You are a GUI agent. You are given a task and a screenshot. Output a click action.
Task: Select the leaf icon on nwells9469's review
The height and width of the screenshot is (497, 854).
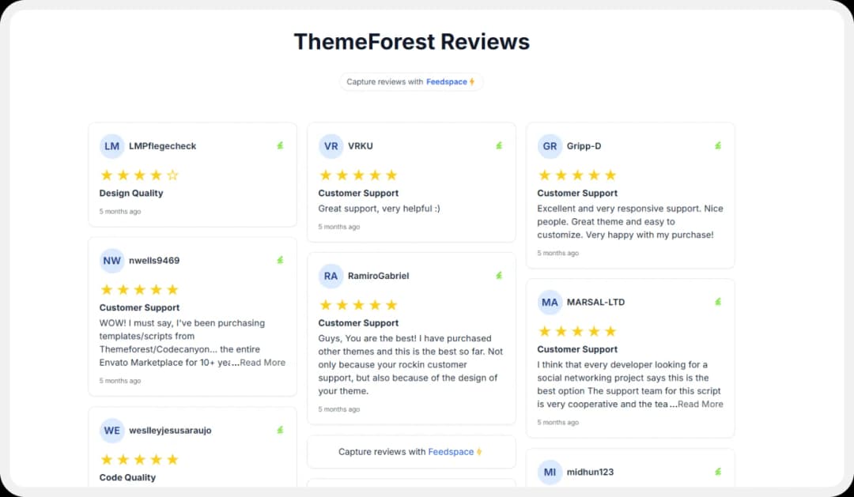pyautogui.click(x=280, y=259)
